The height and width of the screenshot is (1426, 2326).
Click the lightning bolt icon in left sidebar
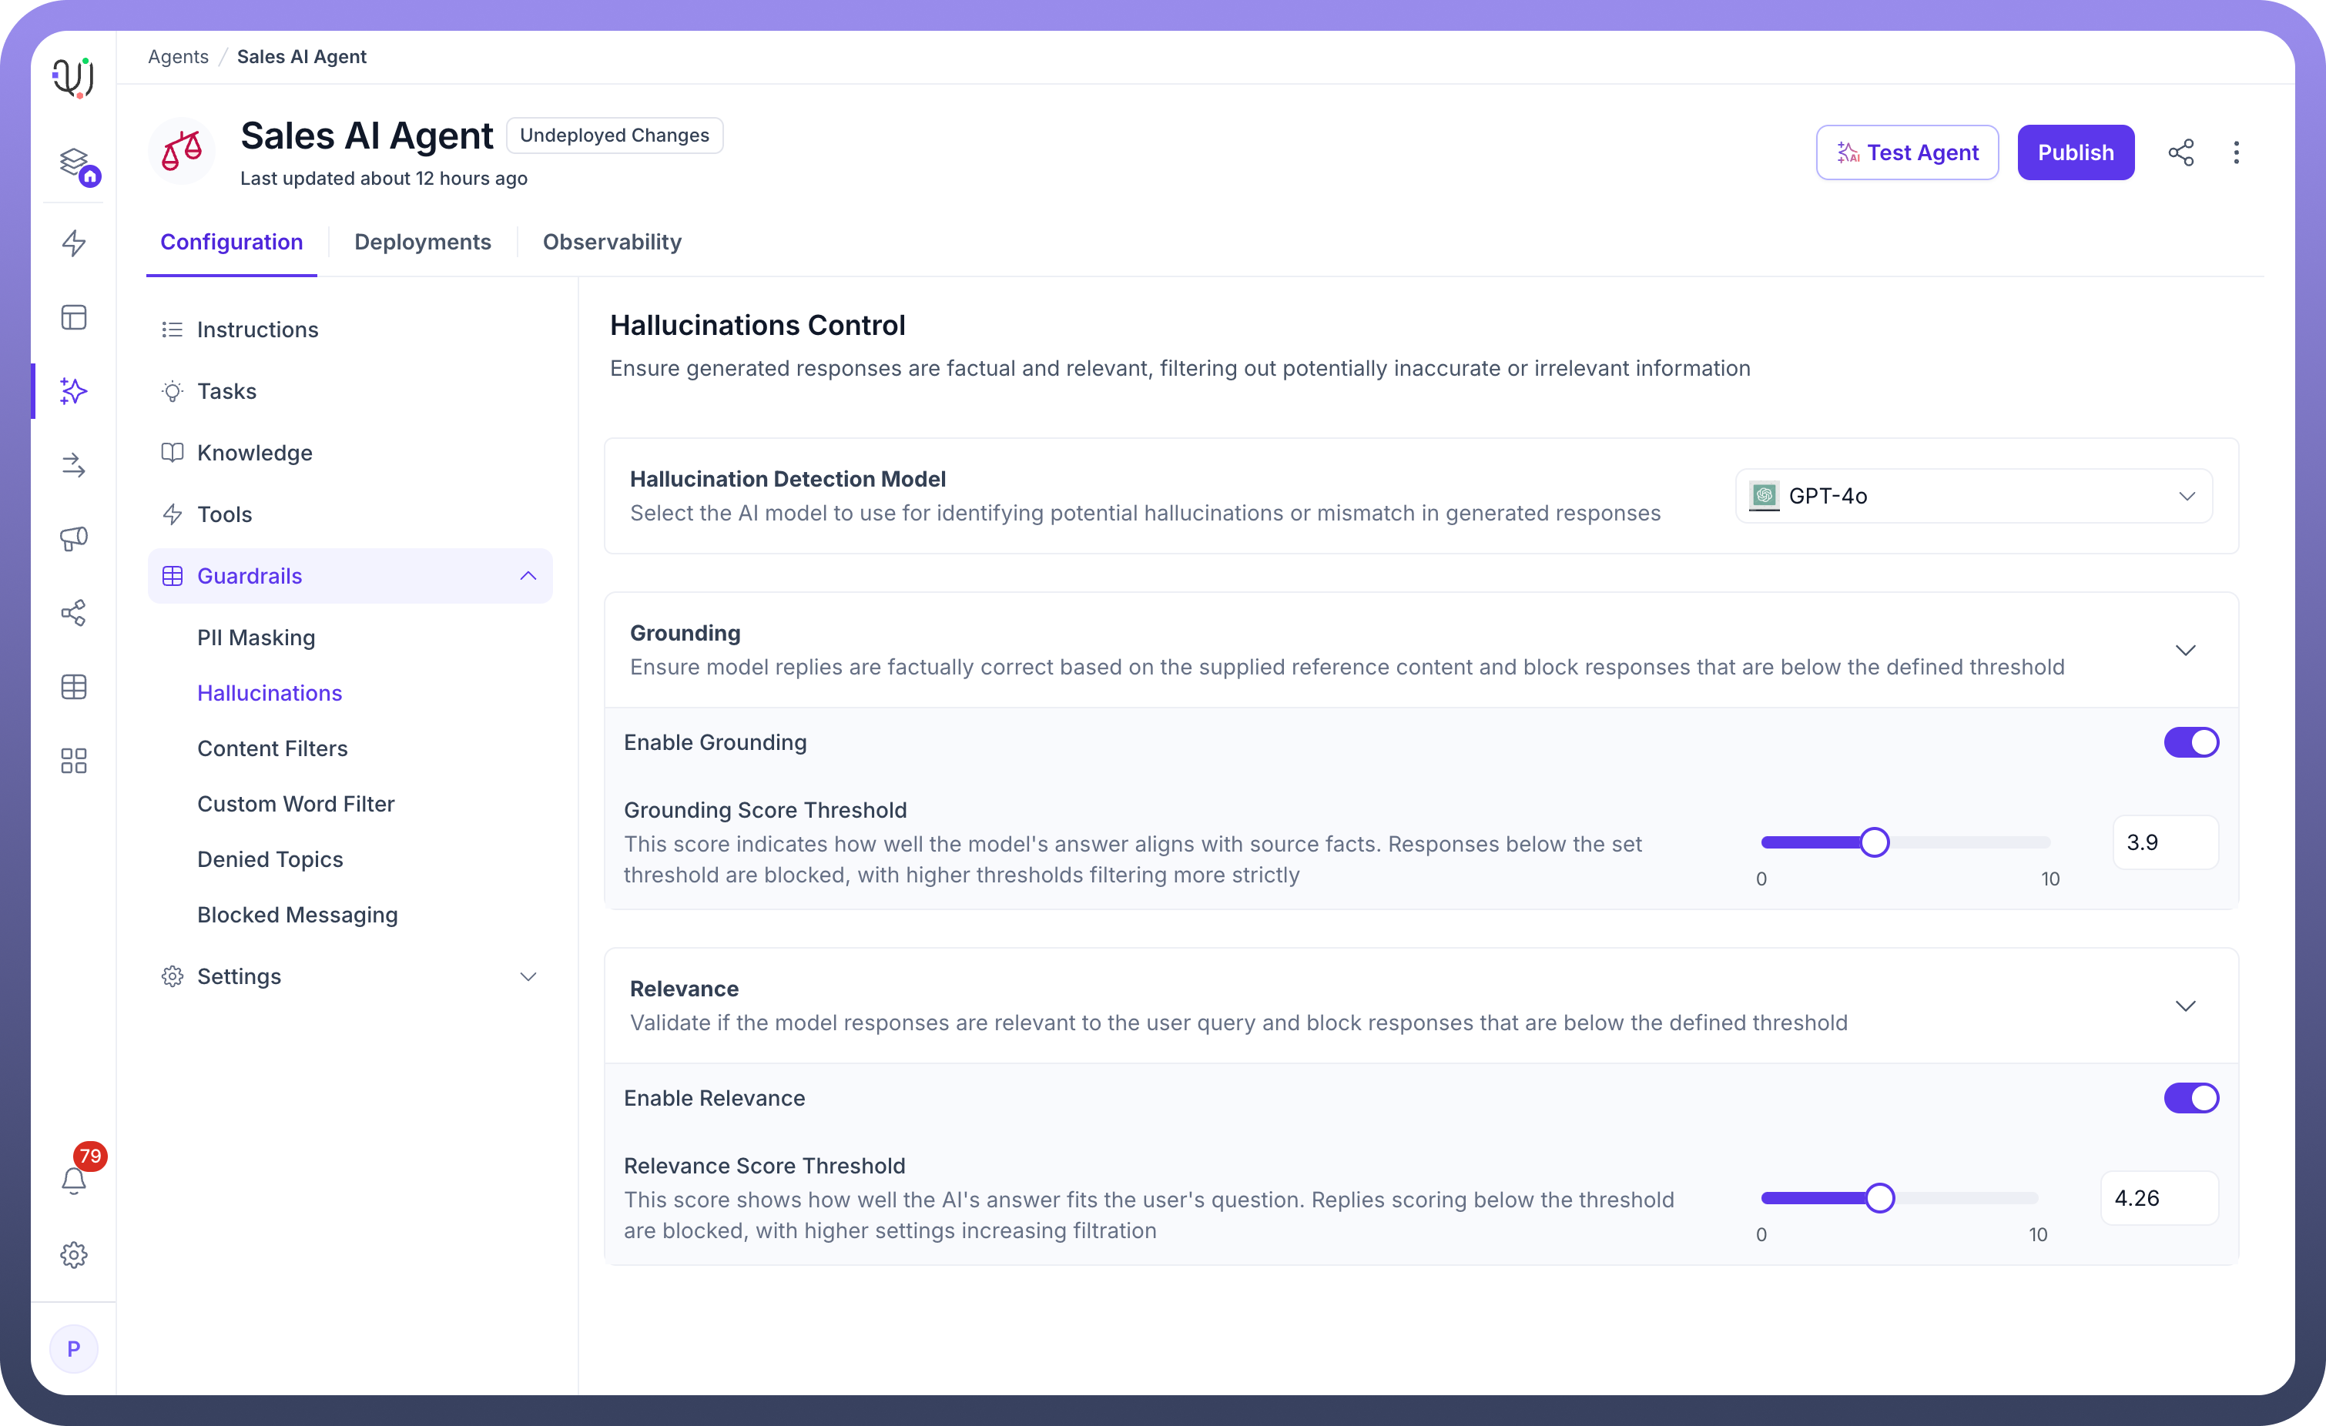click(x=74, y=243)
